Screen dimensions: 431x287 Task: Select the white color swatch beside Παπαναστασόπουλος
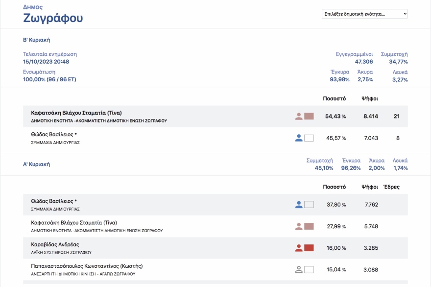pyautogui.click(x=309, y=269)
